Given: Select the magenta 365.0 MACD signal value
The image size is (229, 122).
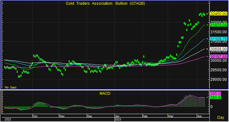Looking at the screenshot, I should pyautogui.click(x=215, y=94).
